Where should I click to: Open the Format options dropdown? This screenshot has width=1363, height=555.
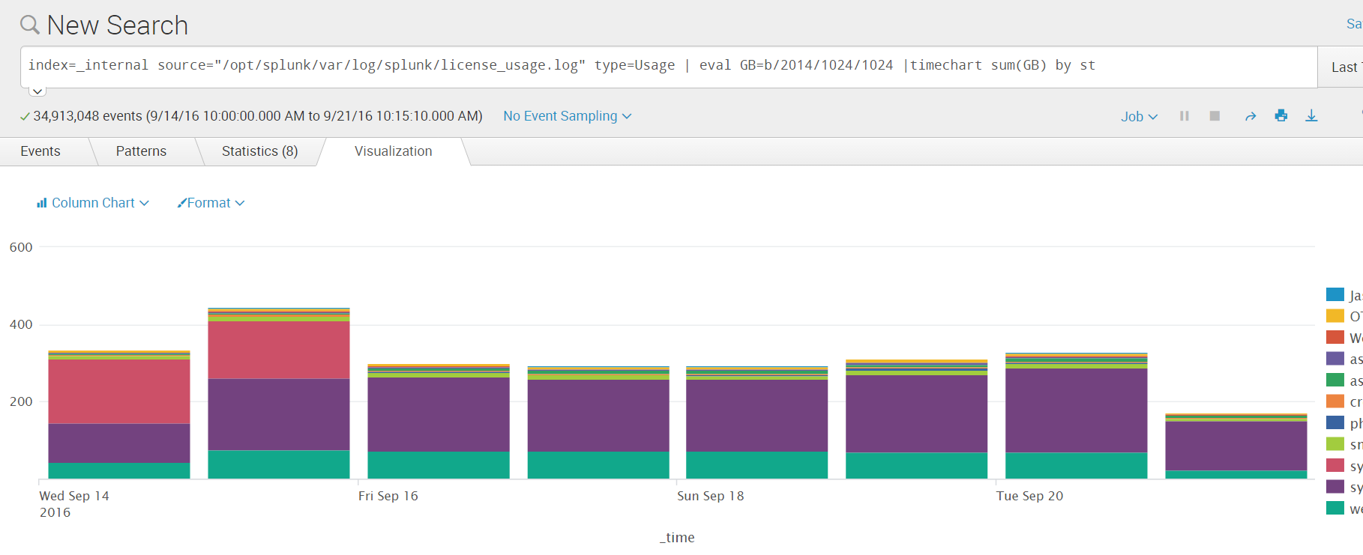[211, 203]
